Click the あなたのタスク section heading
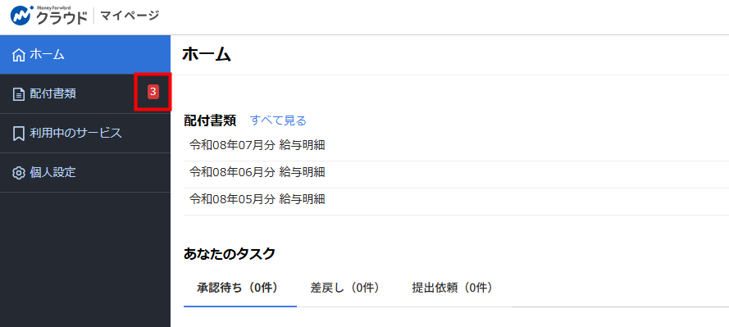This screenshot has height=327, width=729. pos(230,253)
